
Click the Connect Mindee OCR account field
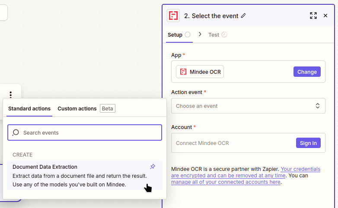click(x=248, y=143)
